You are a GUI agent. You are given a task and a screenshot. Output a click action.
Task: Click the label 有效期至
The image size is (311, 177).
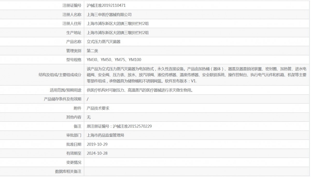pyautogui.click(x=74, y=153)
